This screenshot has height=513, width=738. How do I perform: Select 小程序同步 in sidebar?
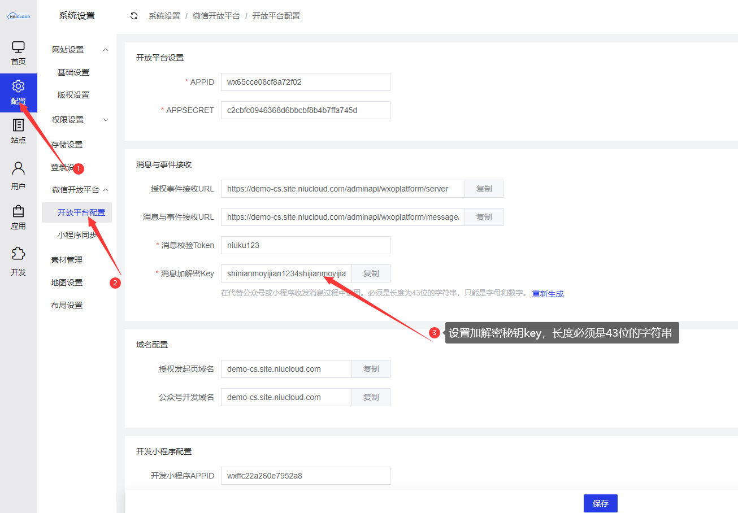tap(77, 235)
